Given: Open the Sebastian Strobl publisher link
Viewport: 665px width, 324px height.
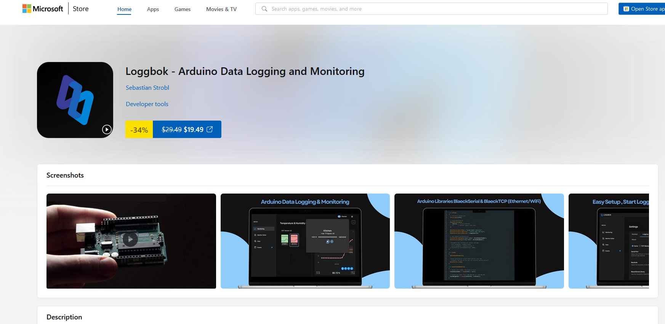Looking at the screenshot, I should click(x=147, y=87).
